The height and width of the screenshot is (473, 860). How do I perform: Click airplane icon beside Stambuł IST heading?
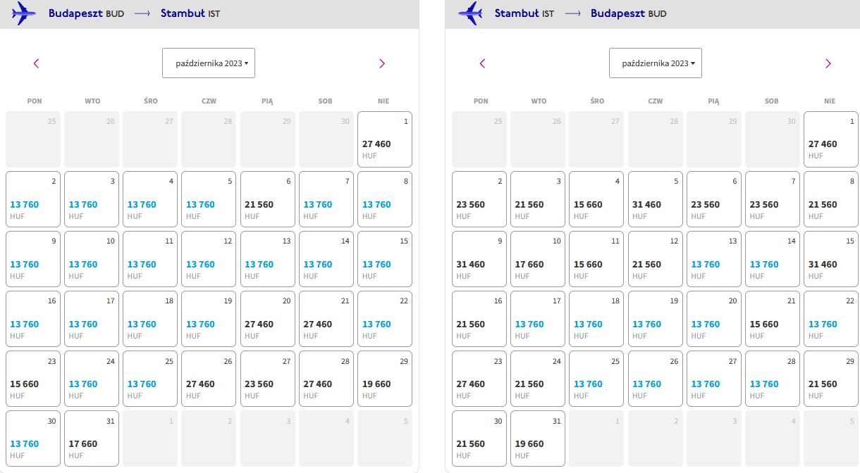click(x=470, y=13)
